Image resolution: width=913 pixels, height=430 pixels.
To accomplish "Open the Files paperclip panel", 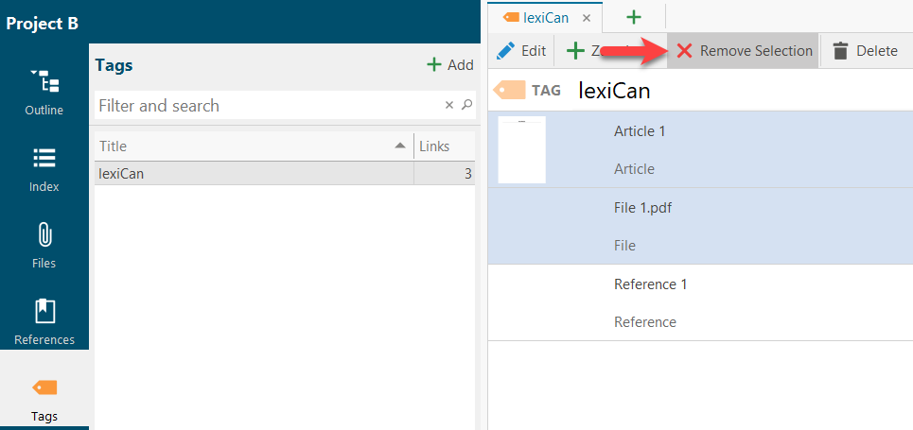I will (x=44, y=246).
